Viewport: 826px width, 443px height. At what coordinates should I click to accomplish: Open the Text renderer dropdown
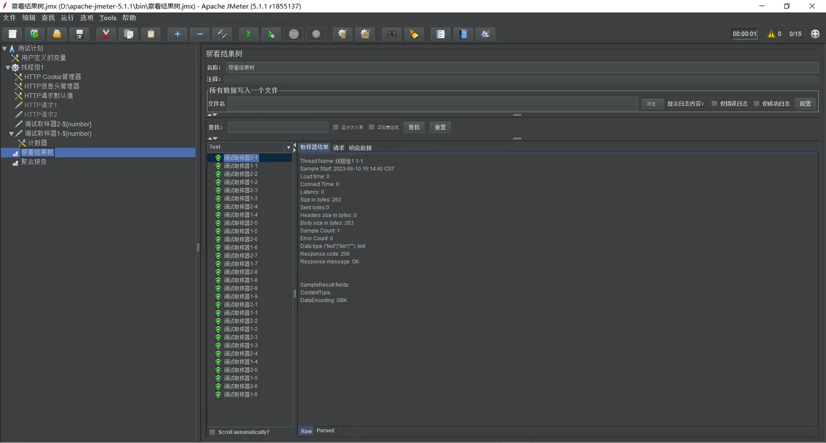pyautogui.click(x=289, y=147)
